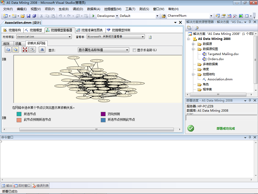Click the green deployment success checkmark
The width and height of the screenshot is (258, 194).
click(191, 128)
